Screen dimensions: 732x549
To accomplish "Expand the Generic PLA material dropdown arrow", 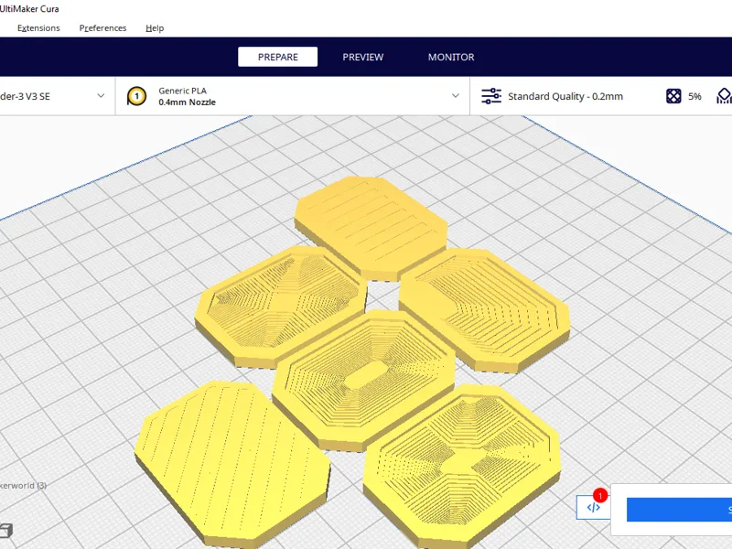I will coord(456,96).
